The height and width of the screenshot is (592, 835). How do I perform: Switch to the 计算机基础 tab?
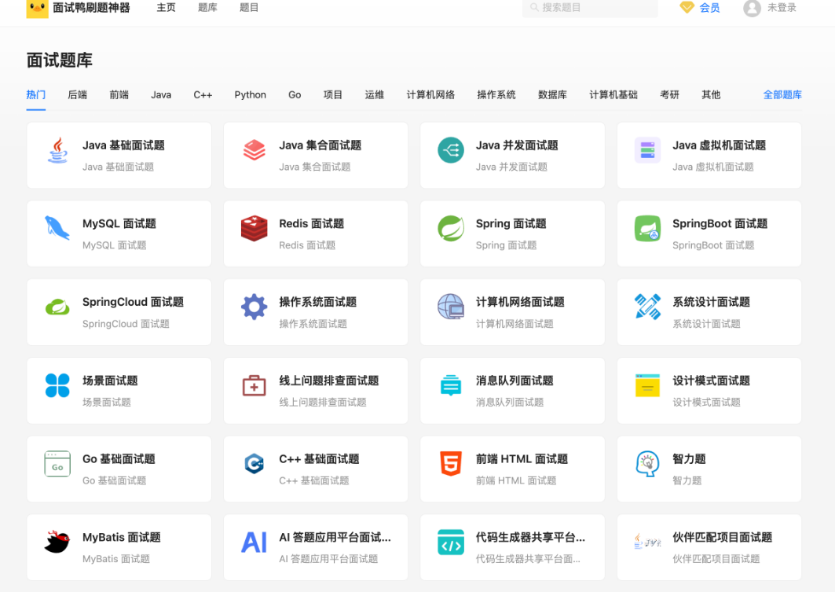613,95
